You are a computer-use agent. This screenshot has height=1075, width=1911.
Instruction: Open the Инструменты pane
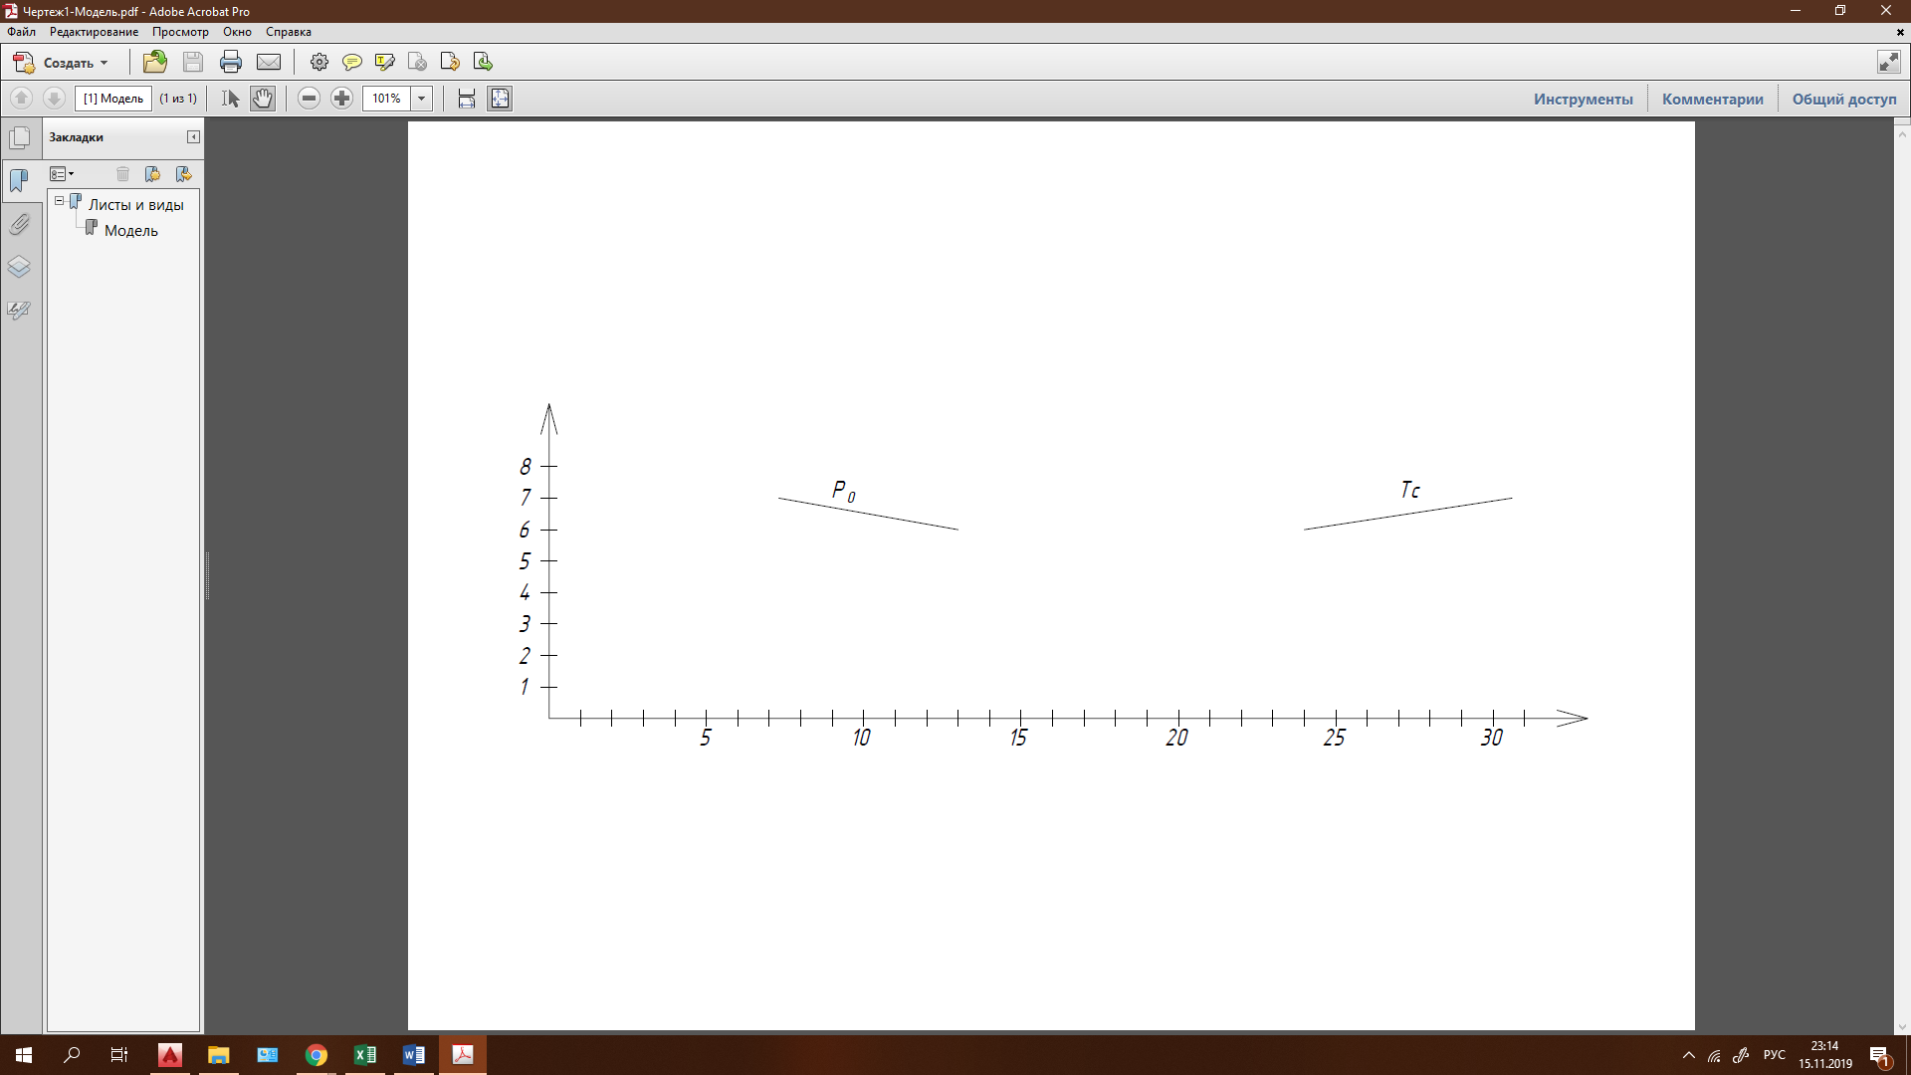click(x=1583, y=99)
